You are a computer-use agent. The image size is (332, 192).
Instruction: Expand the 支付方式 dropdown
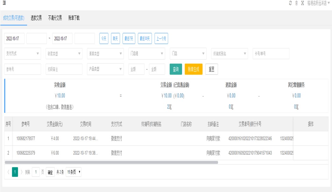[x=23, y=54]
